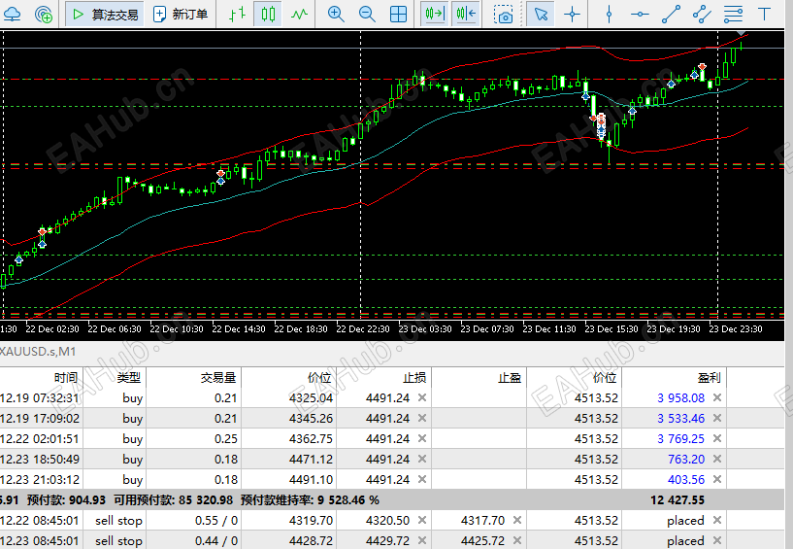Select the text label T tool
Image resolution: width=793 pixels, height=549 pixels.
coord(764,14)
